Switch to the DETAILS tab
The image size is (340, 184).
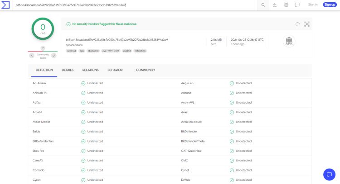[68, 70]
